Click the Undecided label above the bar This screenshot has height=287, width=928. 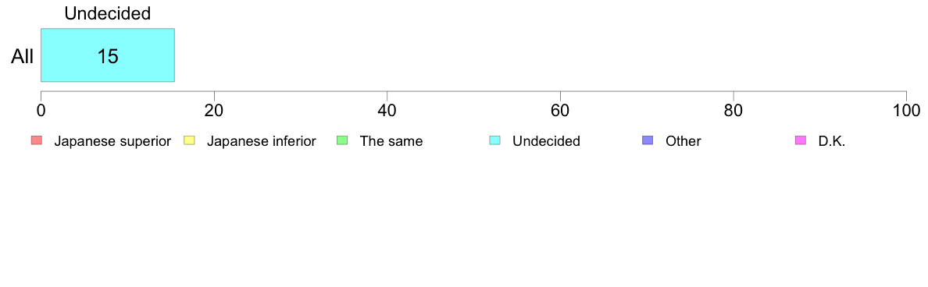(108, 13)
